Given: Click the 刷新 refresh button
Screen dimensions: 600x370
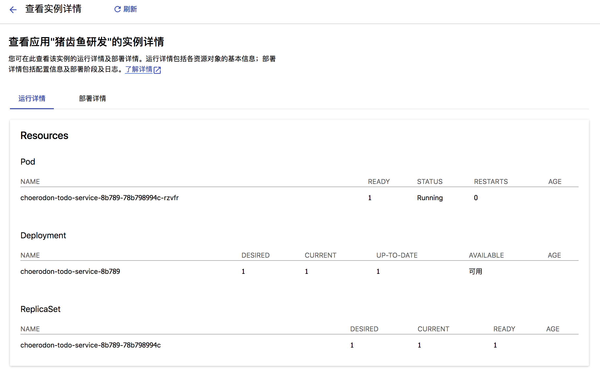Looking at the screenshot, I should point(126,9).
